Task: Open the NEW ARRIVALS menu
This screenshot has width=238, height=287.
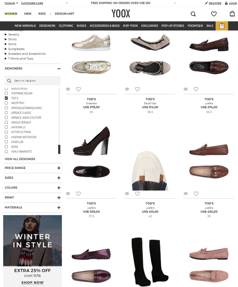Action: click(25, 26)
